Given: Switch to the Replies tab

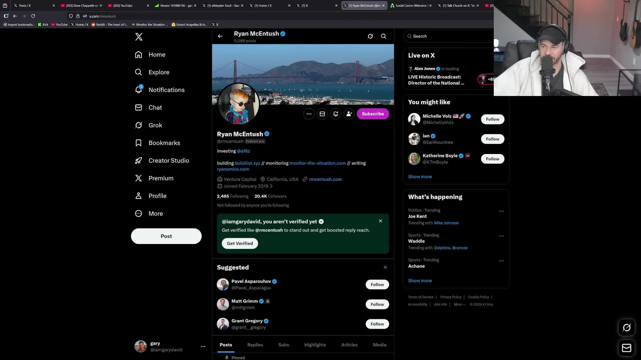Looking at the screenshot, I should coord(255,344).
